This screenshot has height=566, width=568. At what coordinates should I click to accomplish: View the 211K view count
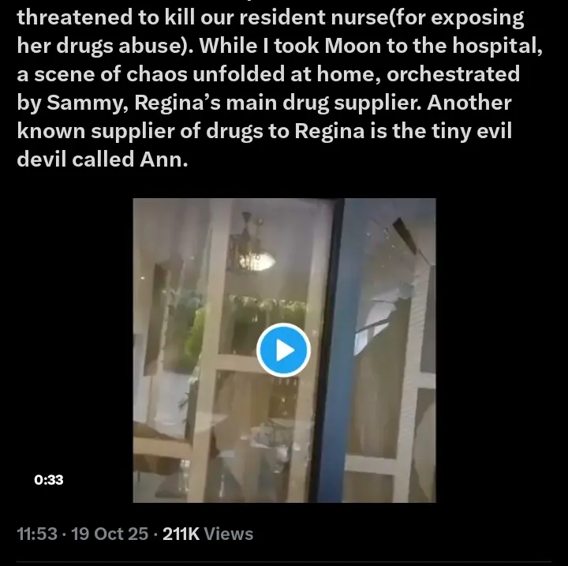click(x=181, y=534)
